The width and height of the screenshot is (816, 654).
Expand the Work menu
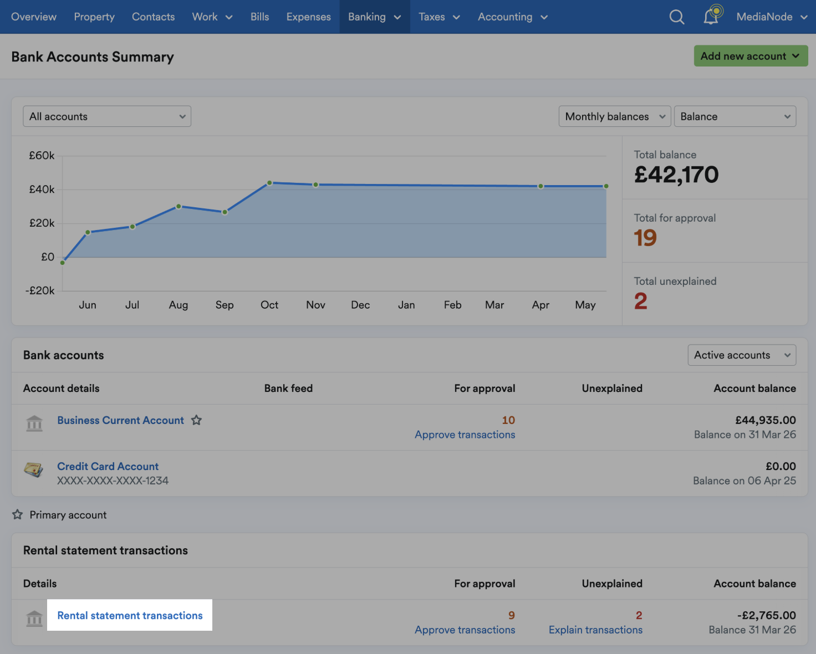212,17
